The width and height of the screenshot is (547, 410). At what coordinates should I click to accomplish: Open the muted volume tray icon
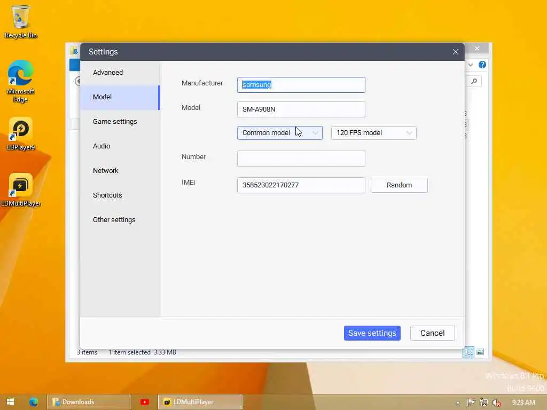pos(496,403)
